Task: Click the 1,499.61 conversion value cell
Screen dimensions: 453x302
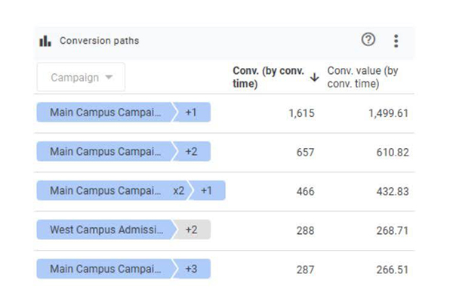Action: coord(389,113)
